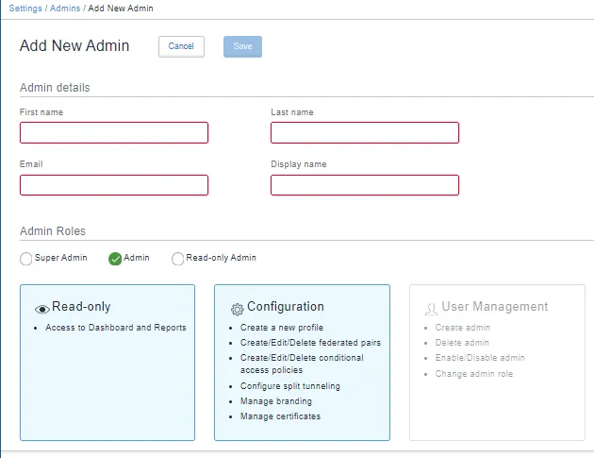Click the gear icon beside Configuration
The width and height of the screenshot is (594, 458).
238,309
